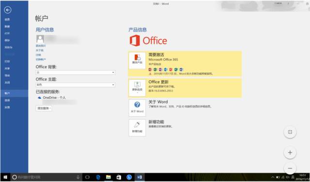310x182 pixels.
Task: Click the 激活产品 button
Action: coord(137,61)
